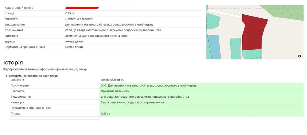The width and height of the screenshot is (307, 135).
Task: Click the lowercase "категорія" label in summary table
Action: (11, 36)
